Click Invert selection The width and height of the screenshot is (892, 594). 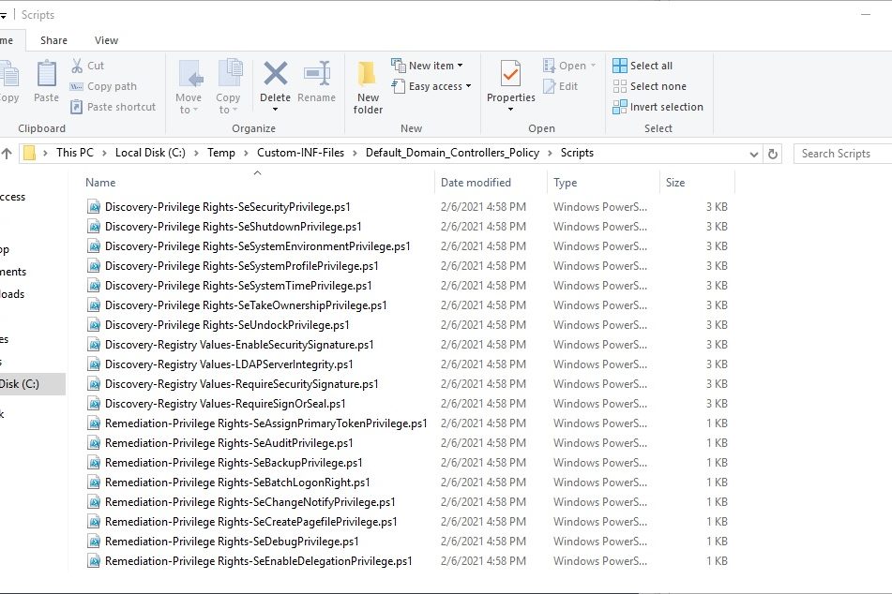[658, 107]
